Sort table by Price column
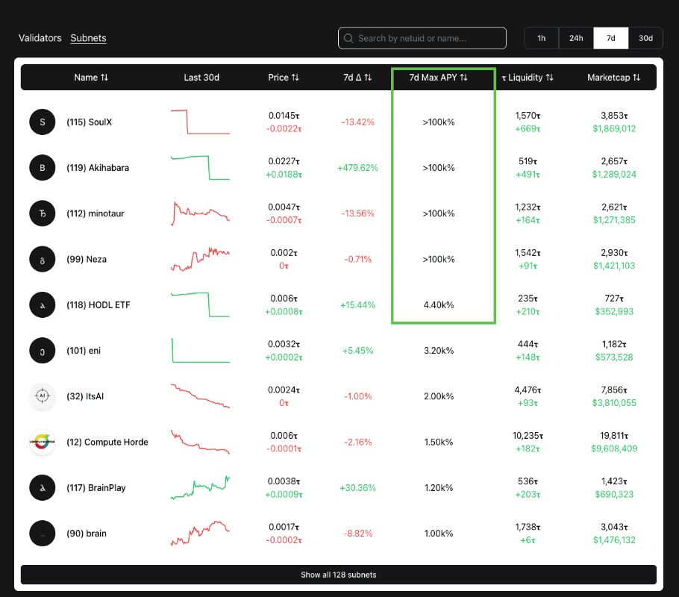Viewport: 679px width, 597px height. coord(284,78)
